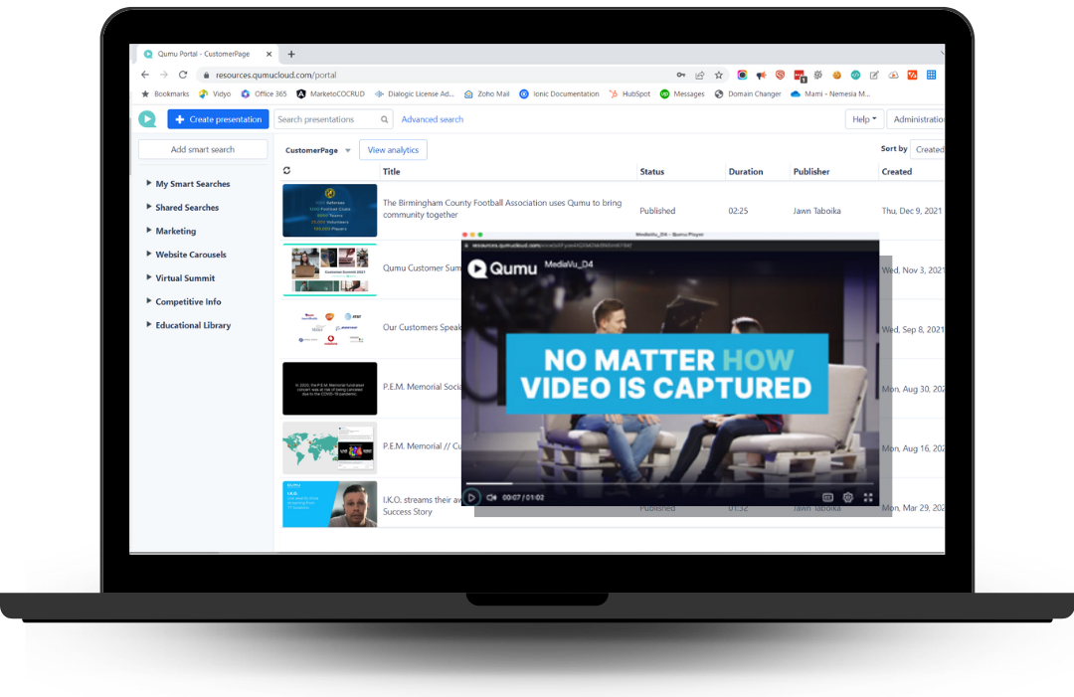Open the Mami - Nemesia M... bookmark
The height and width of the screenshot is (697, 1074).
tap(830, 93)
